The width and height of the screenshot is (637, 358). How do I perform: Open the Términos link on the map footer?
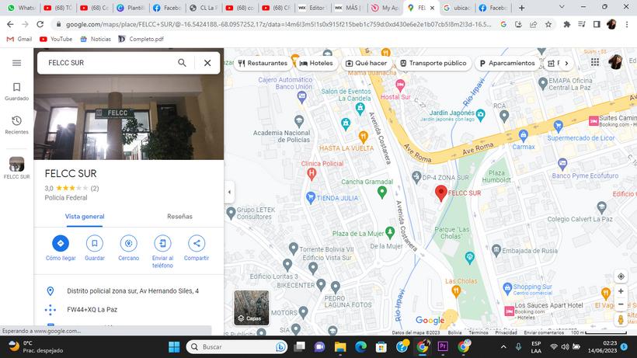tap(479, 332)
